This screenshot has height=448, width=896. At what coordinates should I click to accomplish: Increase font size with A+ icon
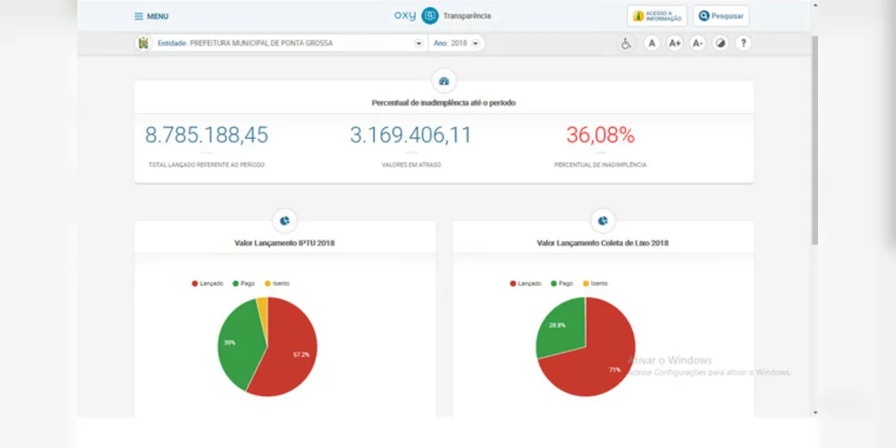pyautogui.click(x=674, y=43)
